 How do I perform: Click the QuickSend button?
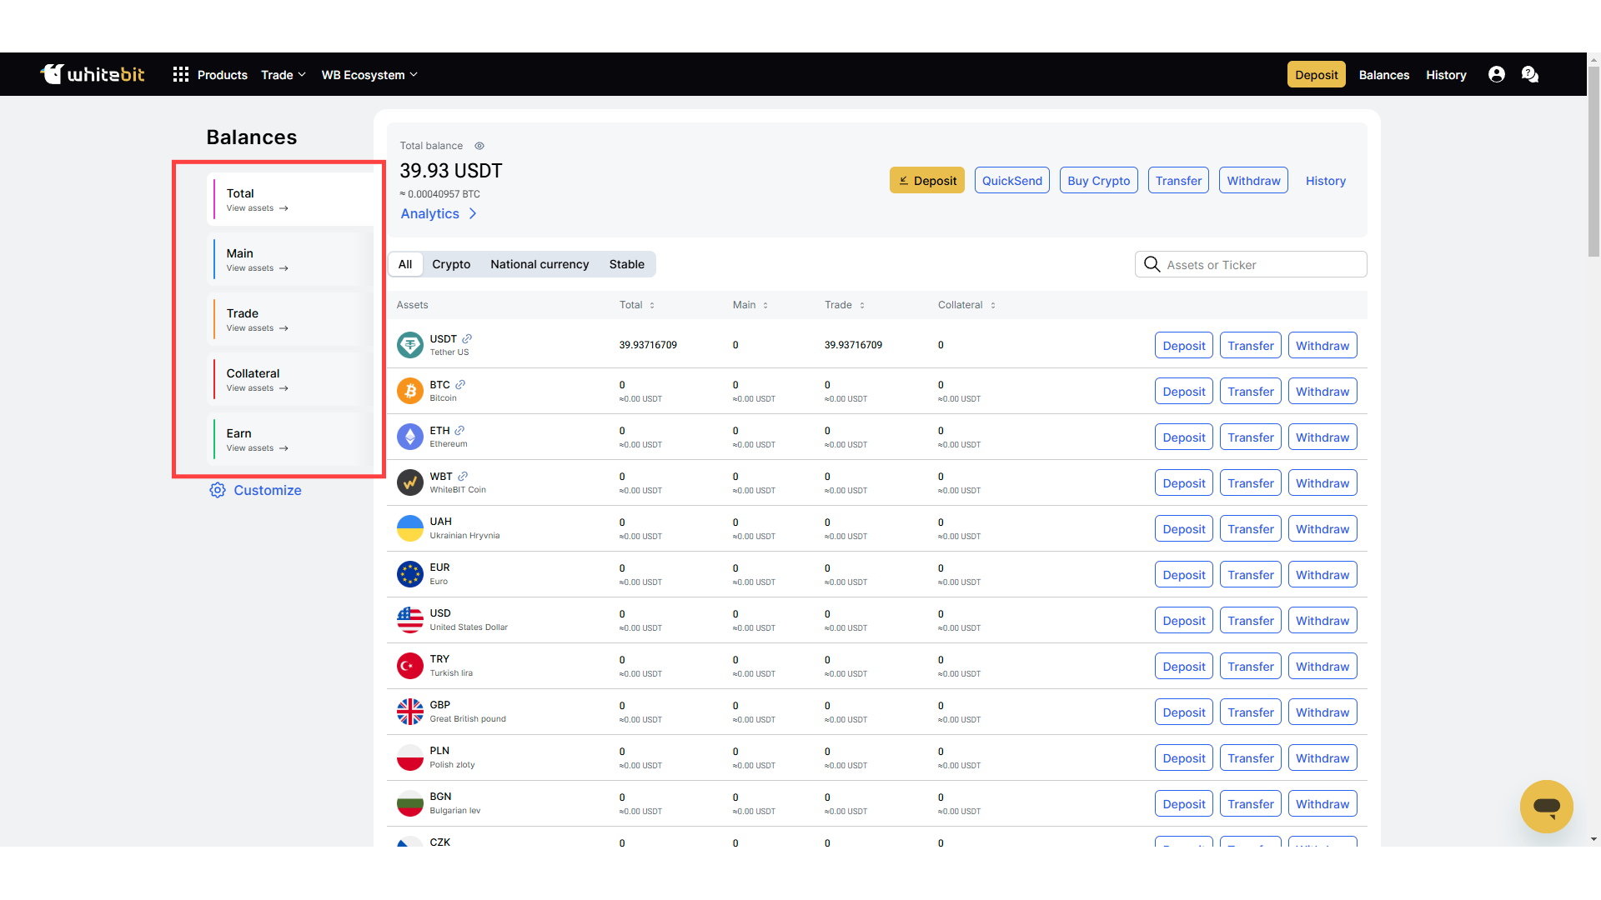click(1012, 181)
